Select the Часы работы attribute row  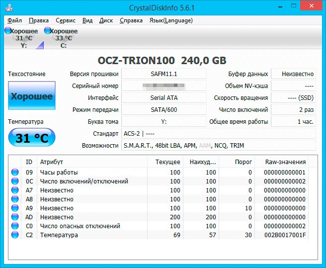tap(159, 172)
